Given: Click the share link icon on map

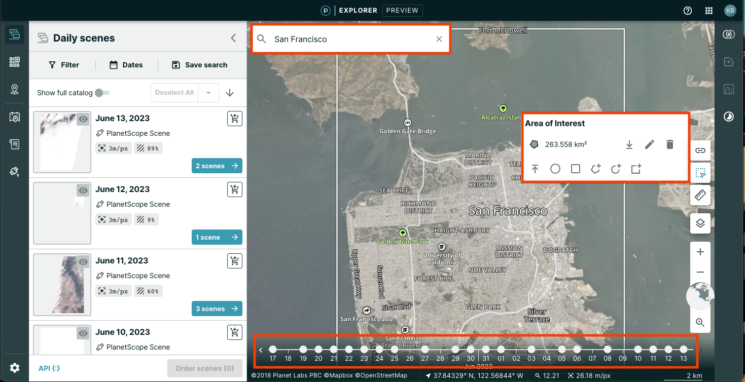Looking at the screenshot, I should pos(700,150).
